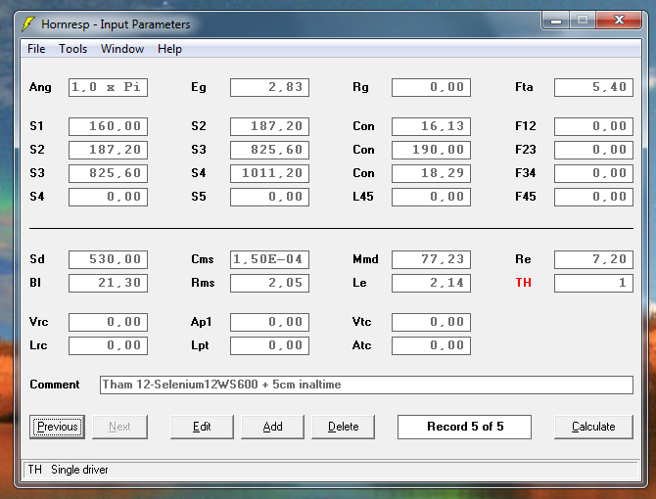Open the File menu
Image resolution: width=656 pixels, height=499 pixels.
coord(36,49)
